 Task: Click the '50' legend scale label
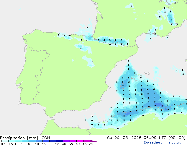pos(91,144)
